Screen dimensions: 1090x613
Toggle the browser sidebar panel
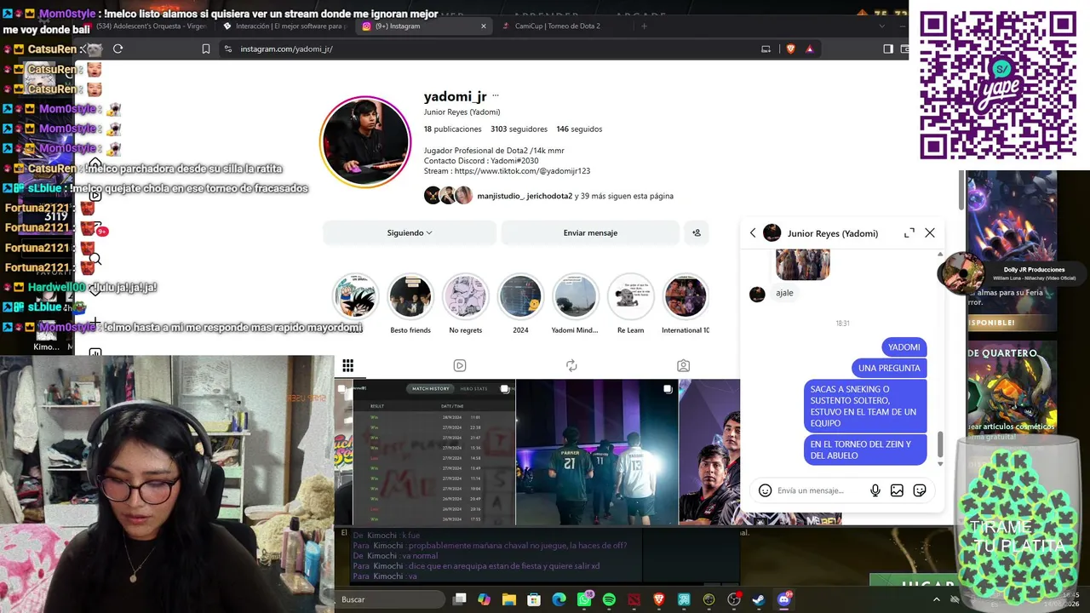(888, 49)
